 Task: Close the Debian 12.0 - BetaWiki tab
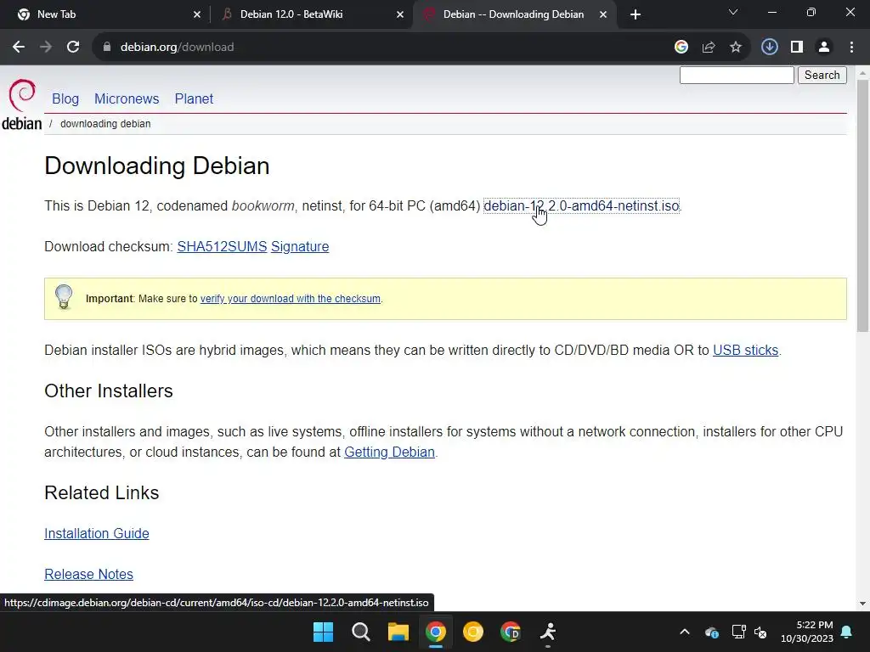(400, 14)
